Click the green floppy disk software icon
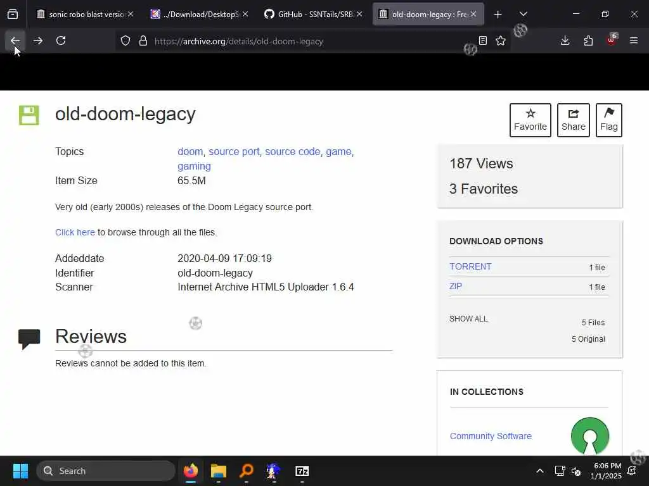This screenshot has height=486, width=649. coord(29,115)
